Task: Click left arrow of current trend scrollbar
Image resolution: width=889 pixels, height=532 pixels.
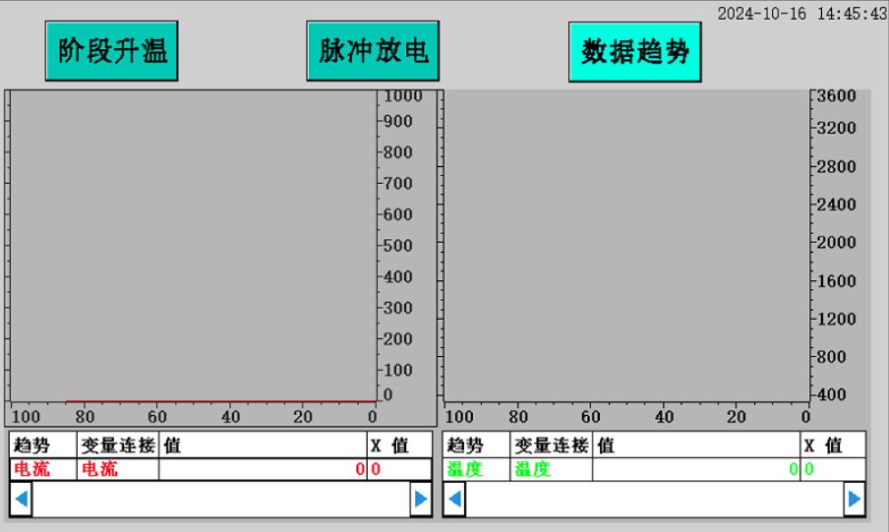Action: (21, 499)
